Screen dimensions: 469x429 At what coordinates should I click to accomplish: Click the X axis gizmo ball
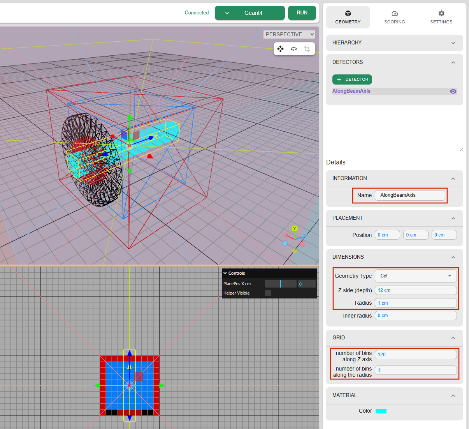pos(287,235)
